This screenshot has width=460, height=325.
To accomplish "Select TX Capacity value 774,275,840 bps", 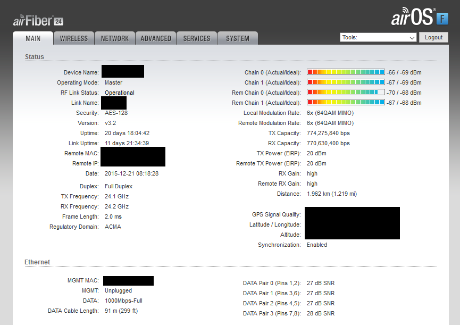I will (x=328, y=133).
